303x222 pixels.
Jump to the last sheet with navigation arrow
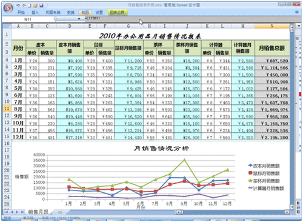point(22,212)
